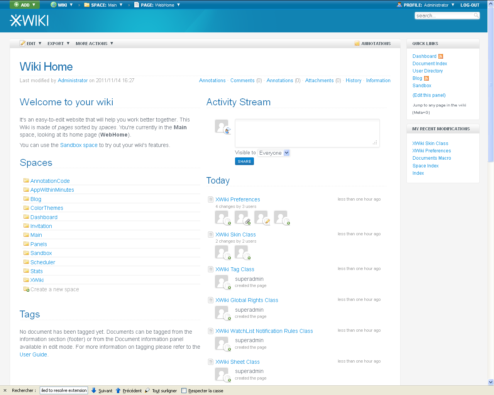The width and height of the screenshot is (494, 395).
Task: Open the Export dropdown menu
Action: [x=59, y=44]
